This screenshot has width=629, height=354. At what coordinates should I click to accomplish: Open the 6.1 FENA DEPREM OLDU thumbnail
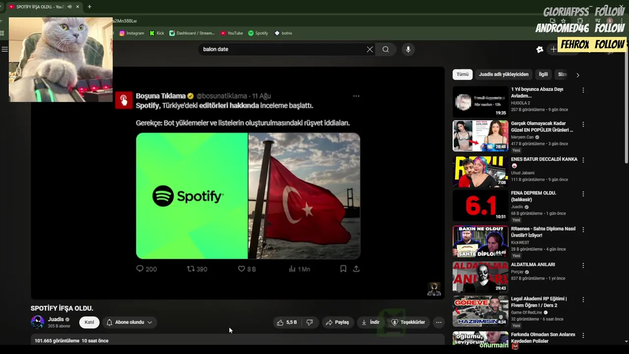coord(480,206)
